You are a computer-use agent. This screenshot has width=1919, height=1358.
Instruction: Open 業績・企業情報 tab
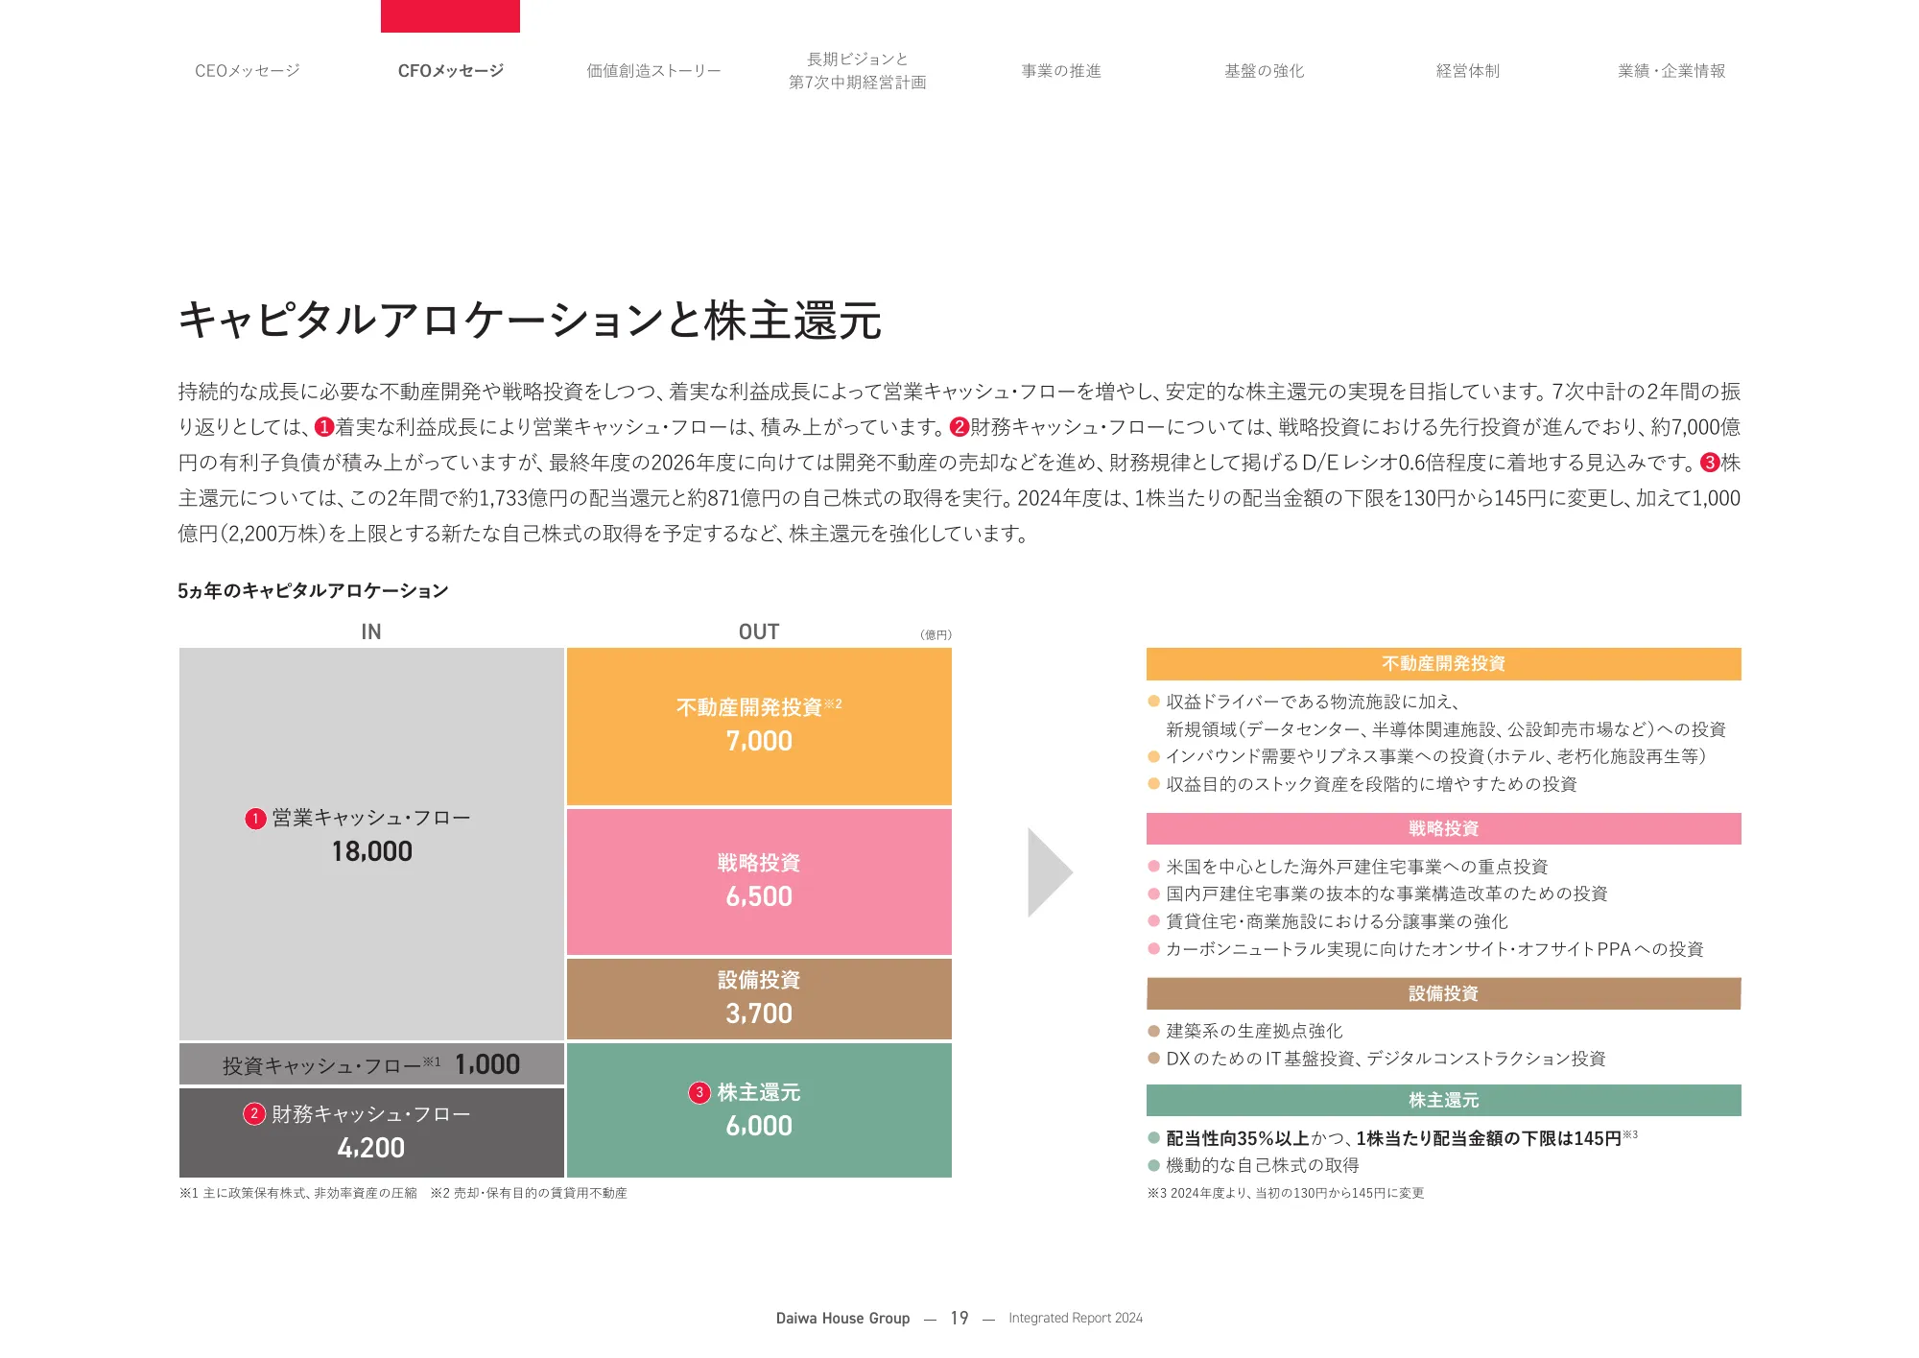[x=1671, y=71]
